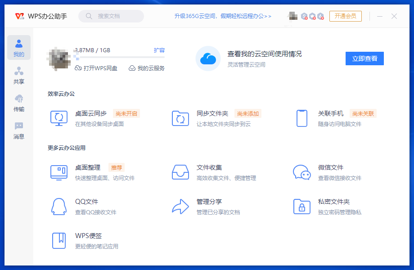The image size is (414, 270).
Task: Click the QQ文件 title text
Action: tap(86, 202)
